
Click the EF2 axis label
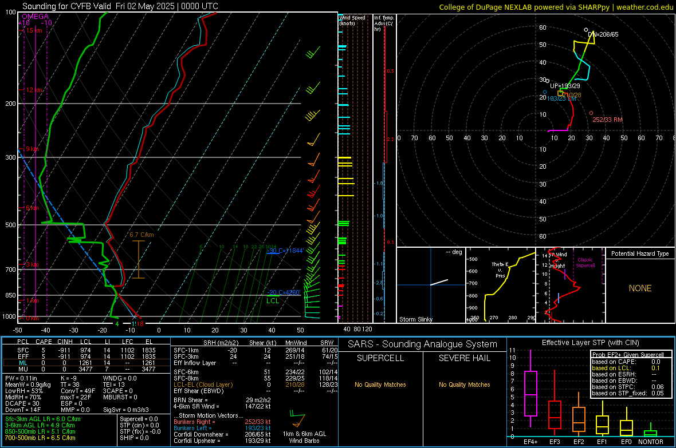click(x=579, y=442)
